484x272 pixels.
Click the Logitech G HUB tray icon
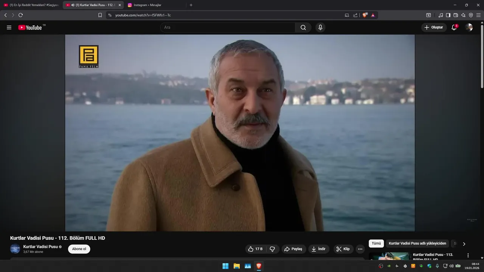(397, 266)
